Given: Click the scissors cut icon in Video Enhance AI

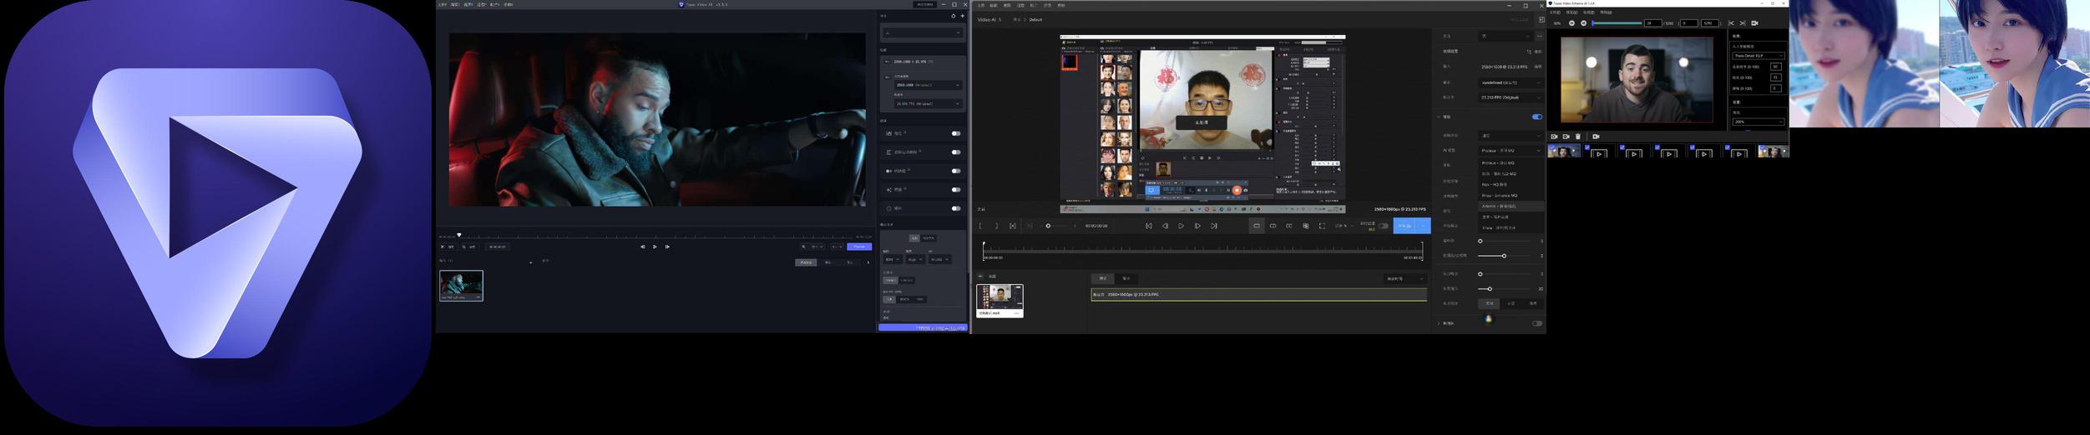Looking at the screenshot, I should pyautogui.click(x=1731, y=23).
